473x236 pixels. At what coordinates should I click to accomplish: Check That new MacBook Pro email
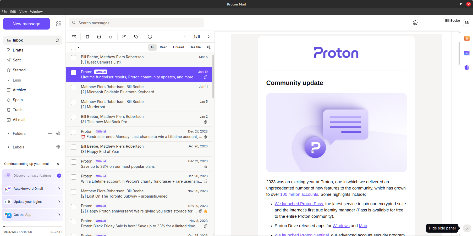74,117
